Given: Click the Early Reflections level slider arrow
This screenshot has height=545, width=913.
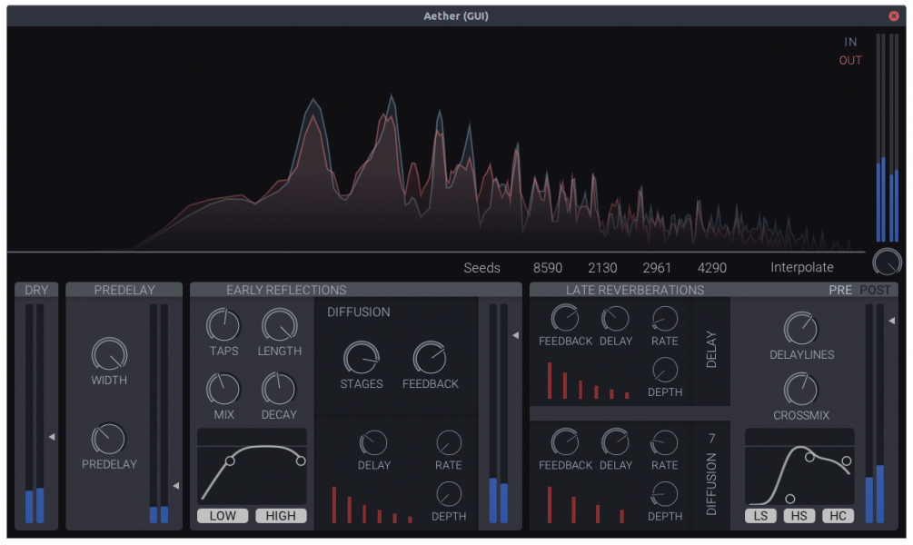Looking at the screenshot, I should pyautogui.click(x=515, y=335).
